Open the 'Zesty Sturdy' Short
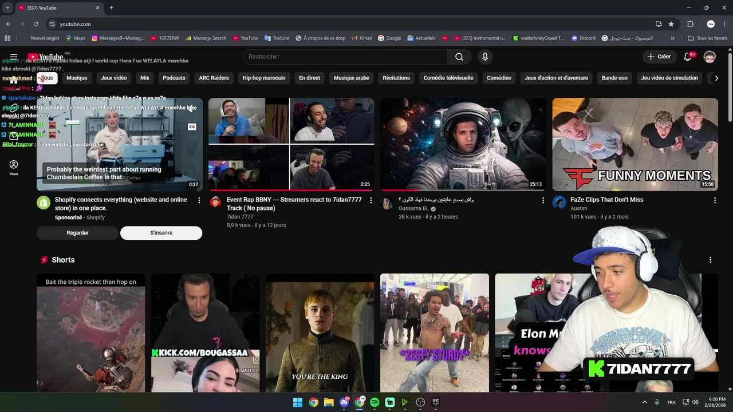733x412 pixels. pos(435,333)
